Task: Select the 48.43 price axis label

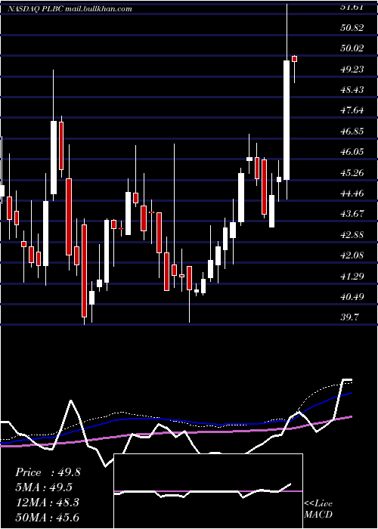Action: click(352, 90)
